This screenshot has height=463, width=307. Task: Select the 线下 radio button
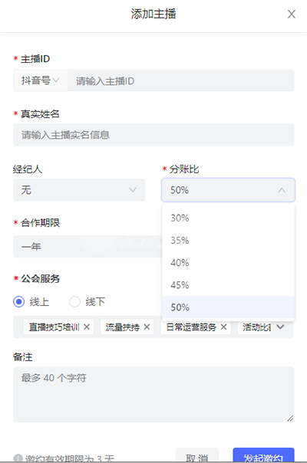pyautogui.click(x=74, y=302)
